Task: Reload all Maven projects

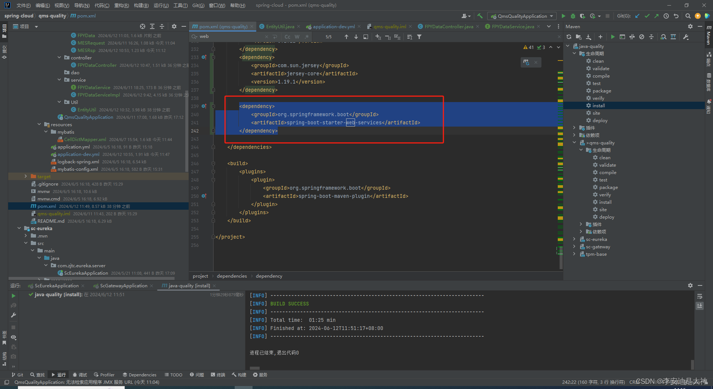Action: click(569, 37)
